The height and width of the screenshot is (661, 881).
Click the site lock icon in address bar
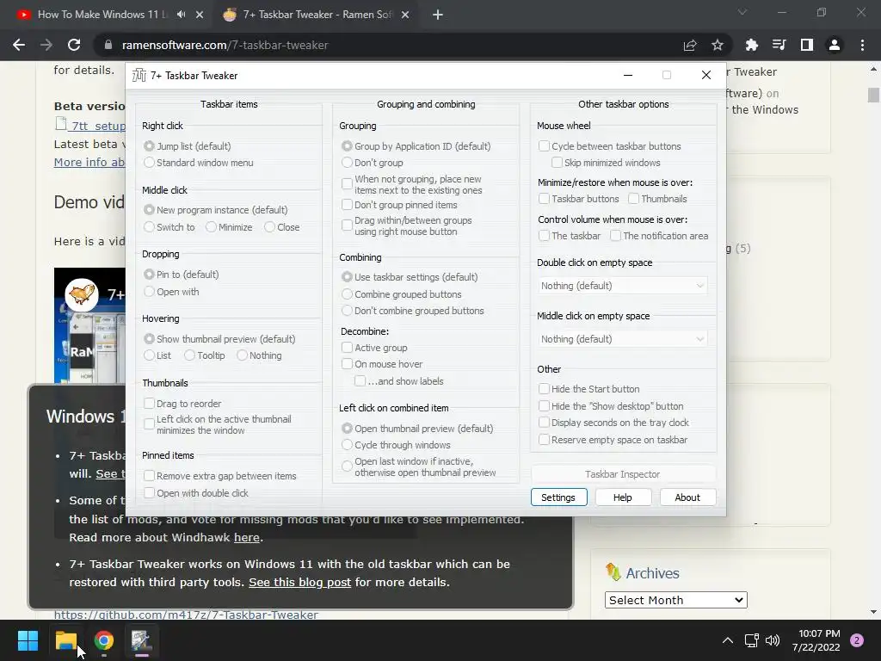coord(108,45)
